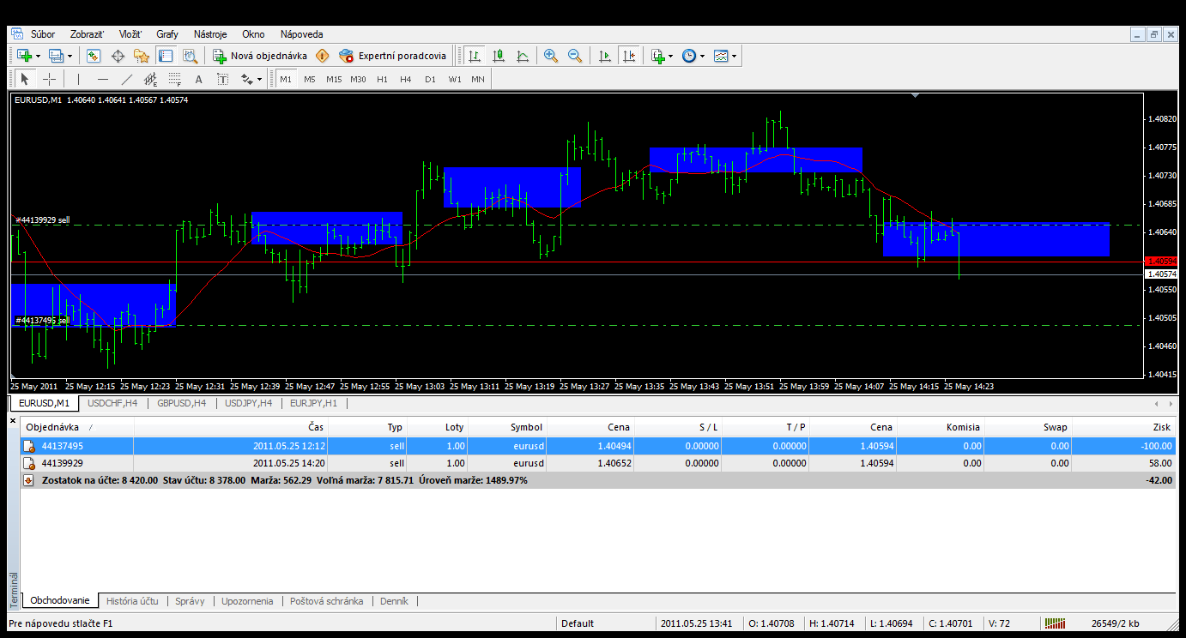Screen dimensions: 1186x638
Task: Toggle the Expertní poradcovia button
Action: coord(393,56)
